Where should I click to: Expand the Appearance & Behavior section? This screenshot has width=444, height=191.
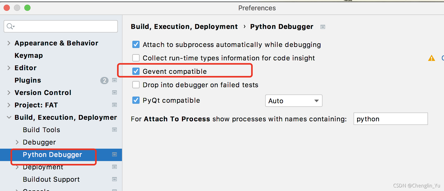point(9,43)
